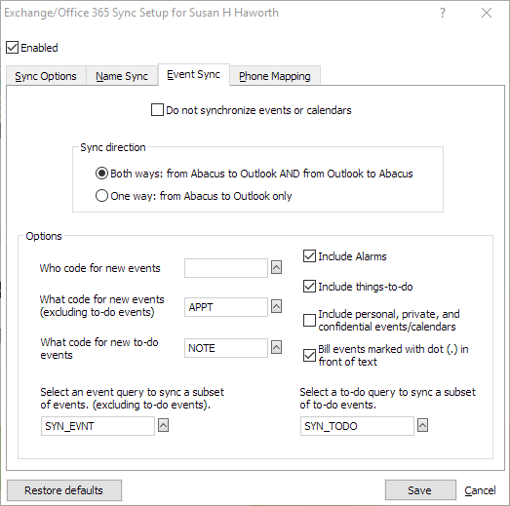
Task: Open lookup for SYN_TODO query
Action: [422, 425]
